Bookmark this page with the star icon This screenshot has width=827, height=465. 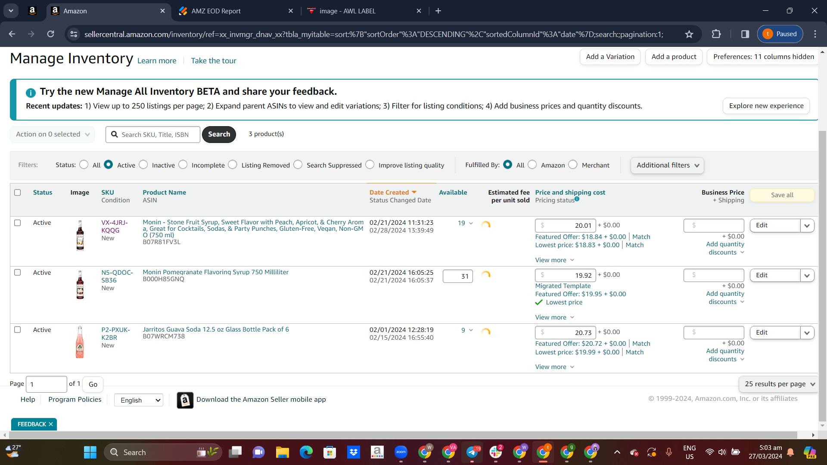pyautogui.click(x=689, y=34)
